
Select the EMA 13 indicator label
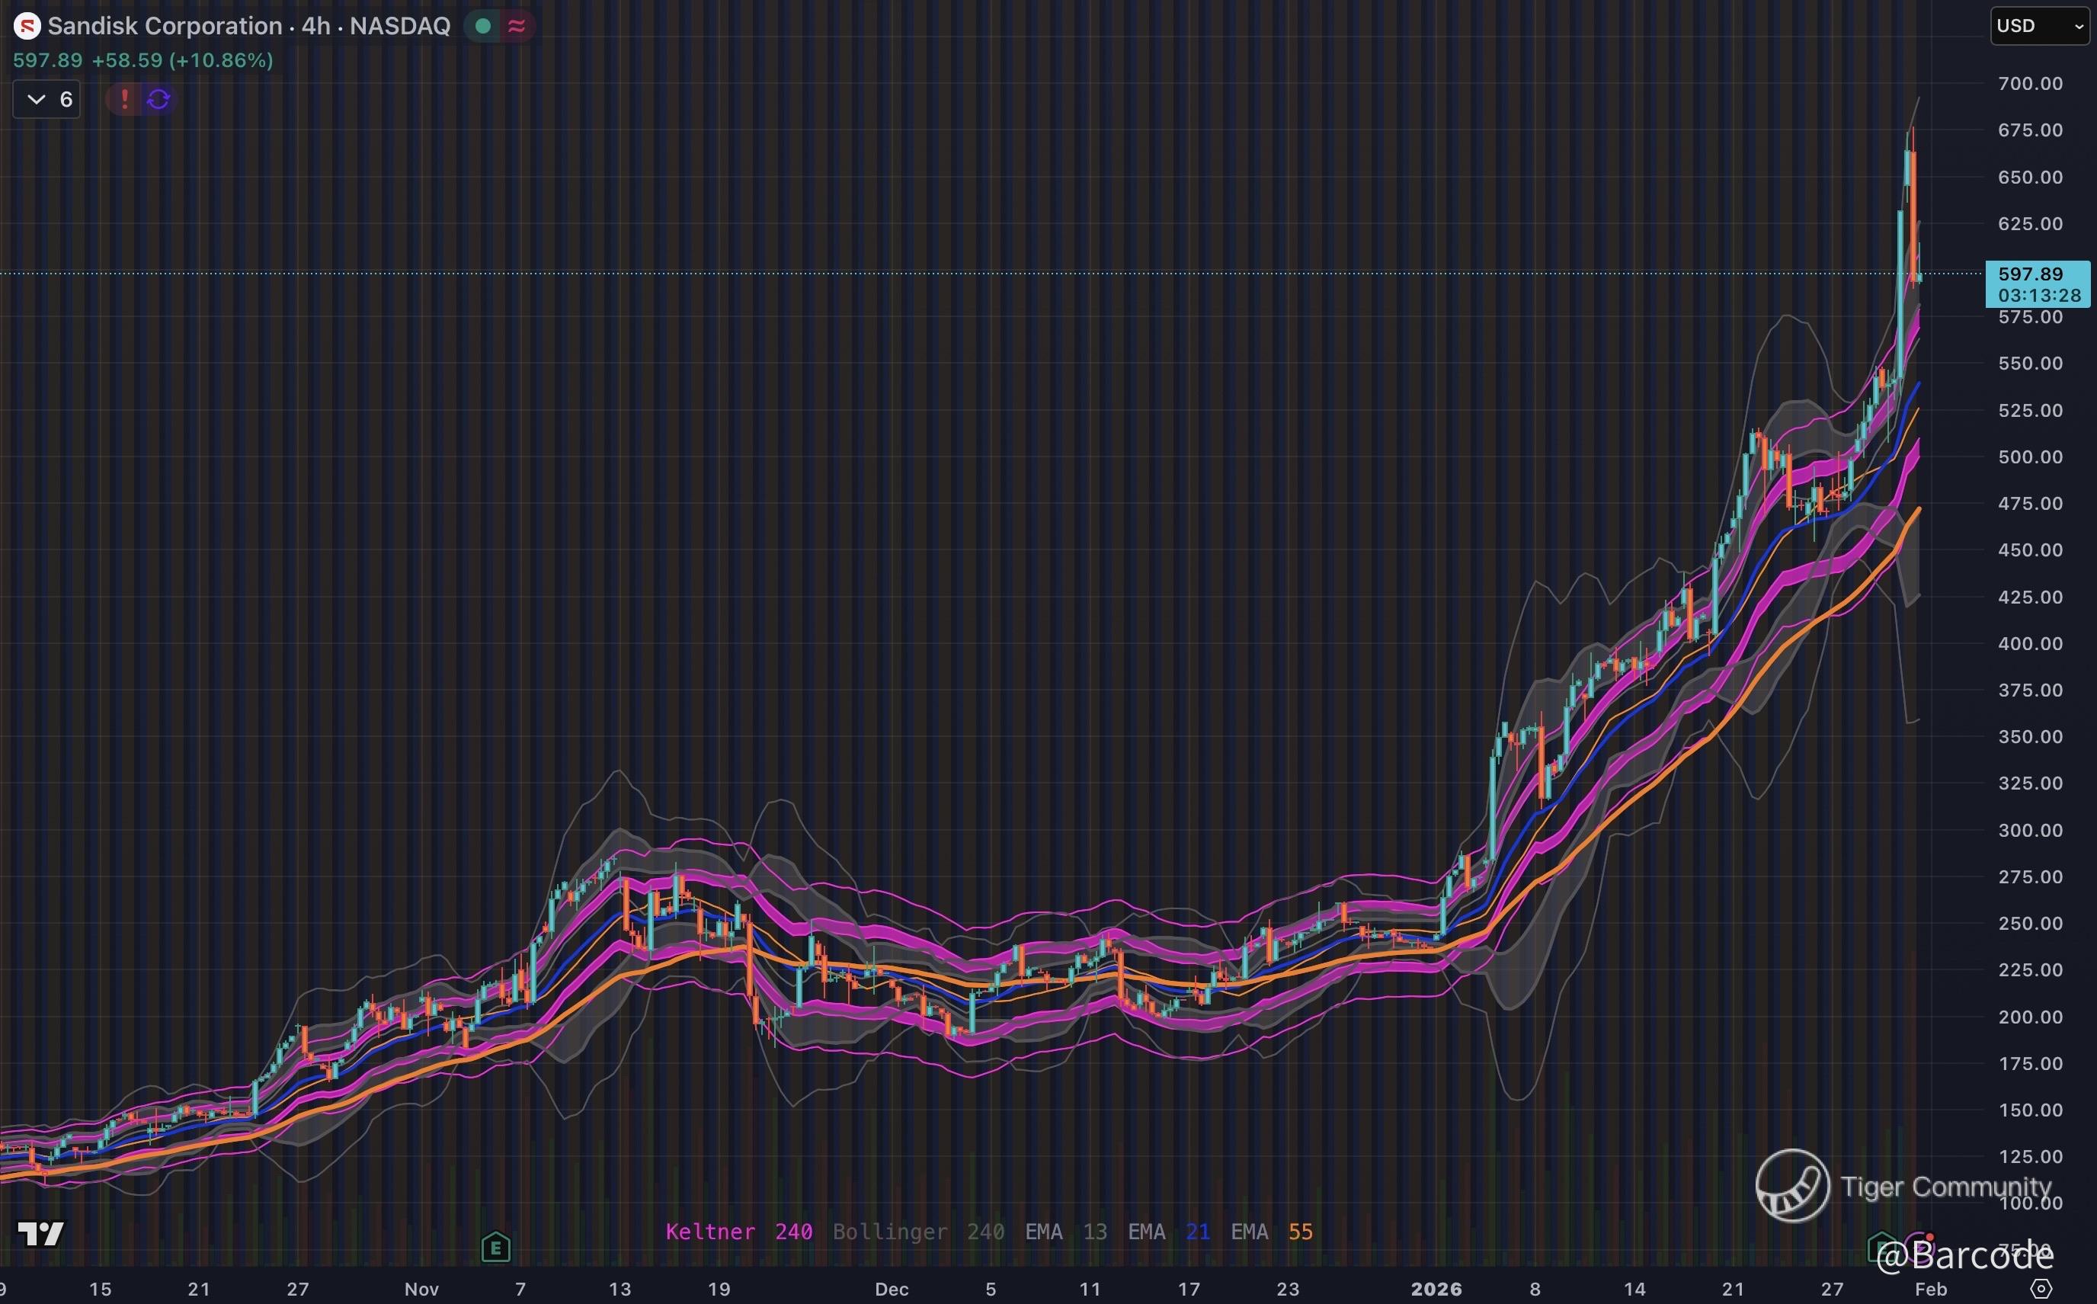[1065, 1232]
